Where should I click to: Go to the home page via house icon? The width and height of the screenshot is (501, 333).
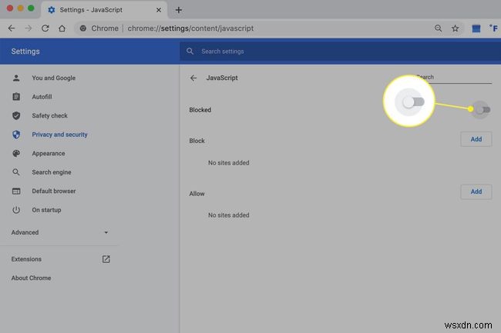coord(62,28)
